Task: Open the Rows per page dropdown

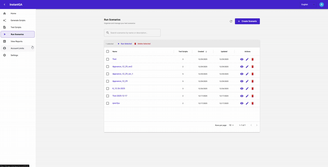Action: 231,125
